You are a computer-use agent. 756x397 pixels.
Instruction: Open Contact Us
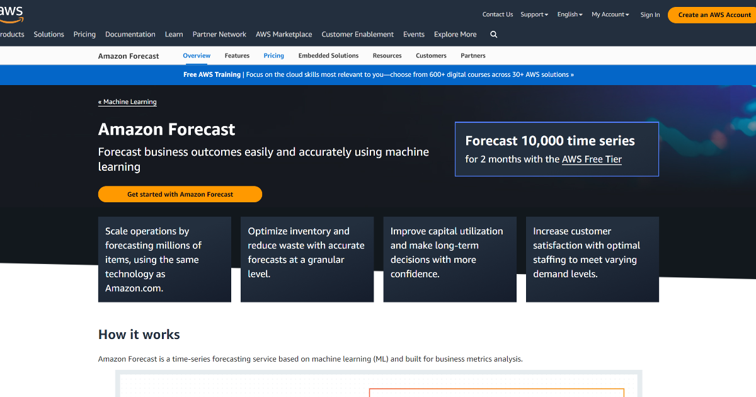497,14
